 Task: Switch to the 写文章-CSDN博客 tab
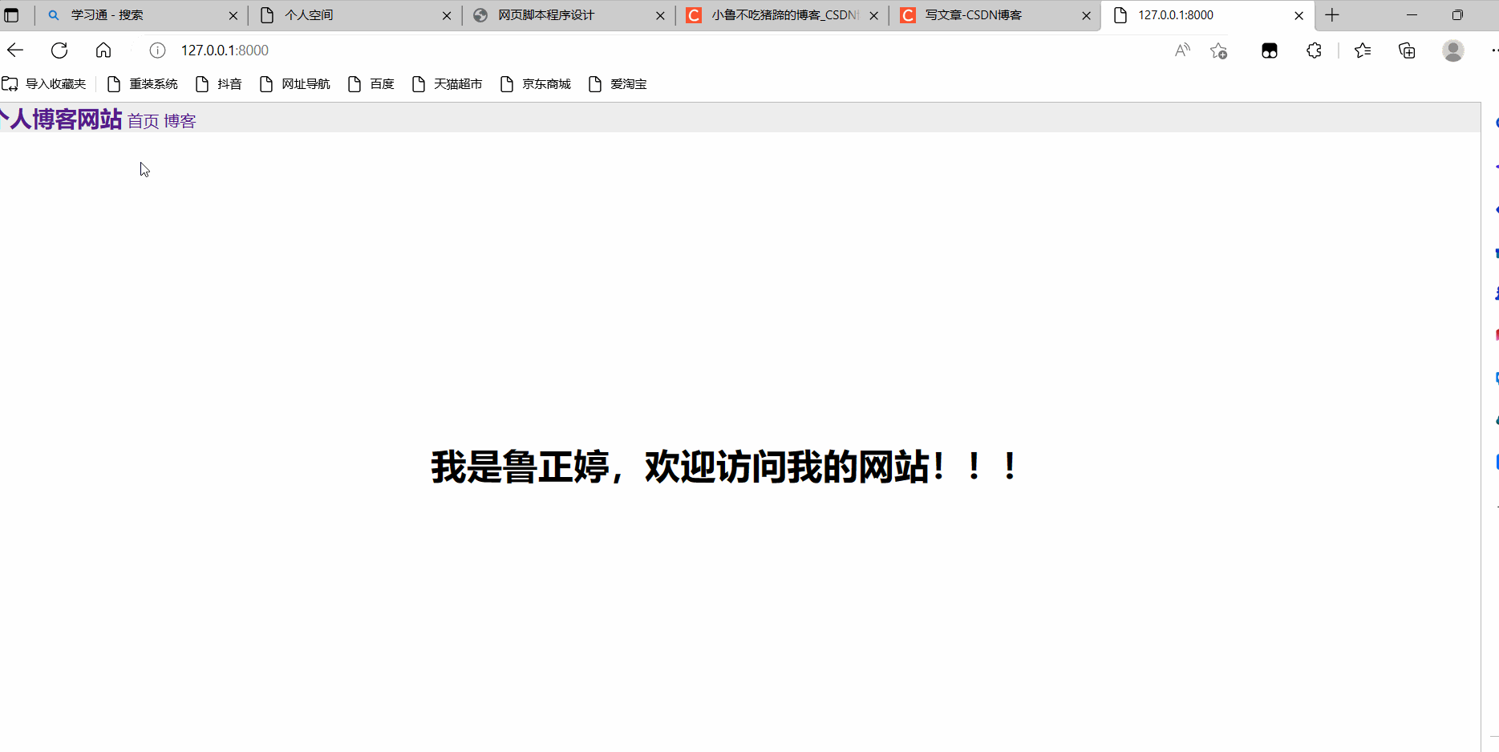point(995,15)
